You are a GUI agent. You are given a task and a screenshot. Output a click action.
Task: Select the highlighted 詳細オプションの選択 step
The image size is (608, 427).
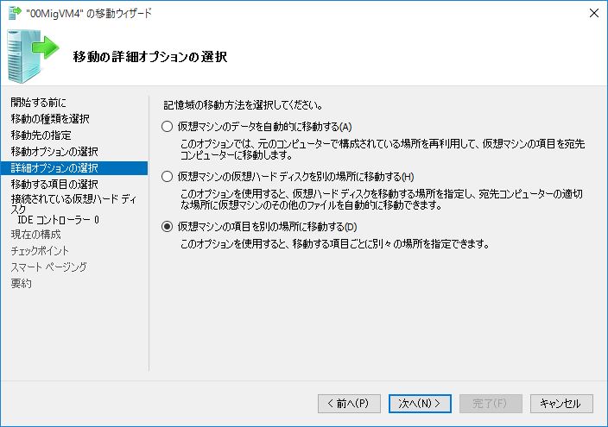click(x=74, y=168)
